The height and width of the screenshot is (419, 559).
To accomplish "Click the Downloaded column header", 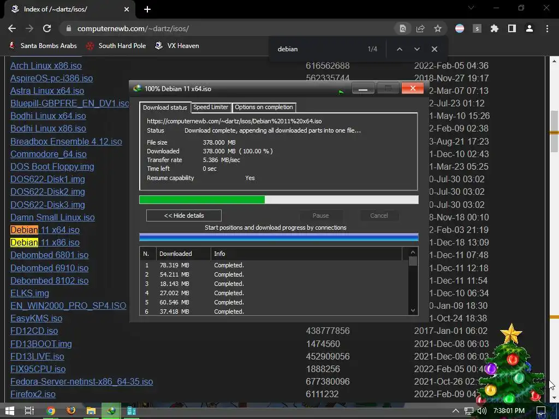I will pyautogui.click(x=183, y=254).
